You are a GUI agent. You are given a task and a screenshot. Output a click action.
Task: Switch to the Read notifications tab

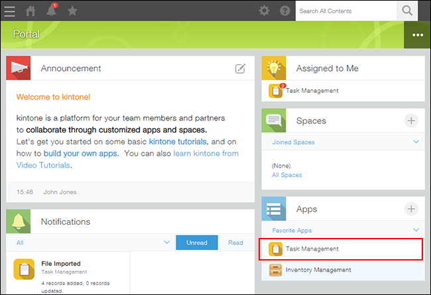point(235,243)
